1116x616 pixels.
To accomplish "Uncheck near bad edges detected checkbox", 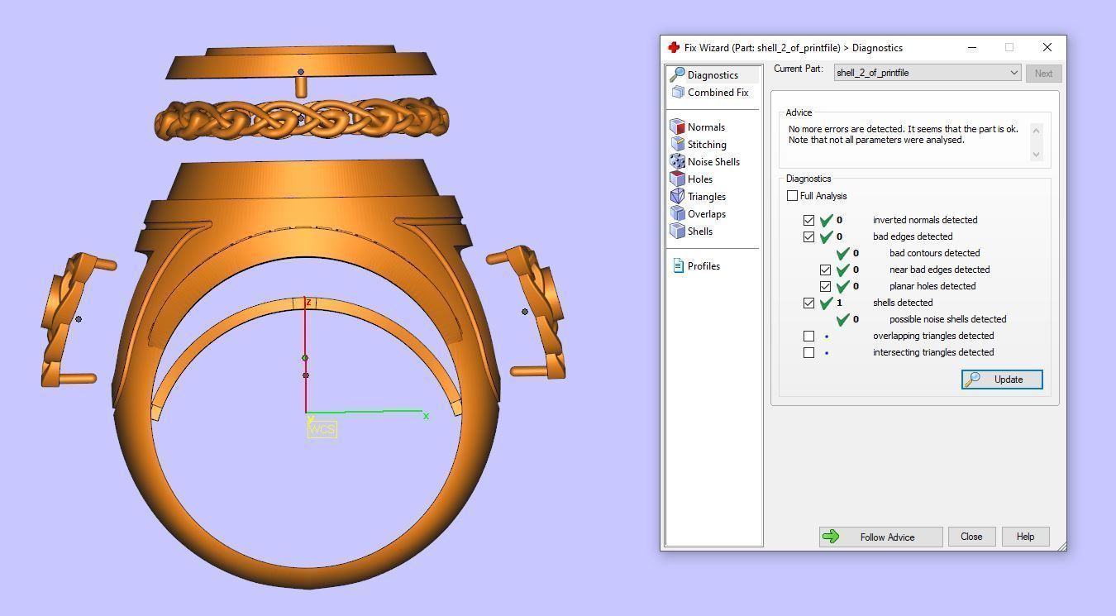I will tap(825, 270).
